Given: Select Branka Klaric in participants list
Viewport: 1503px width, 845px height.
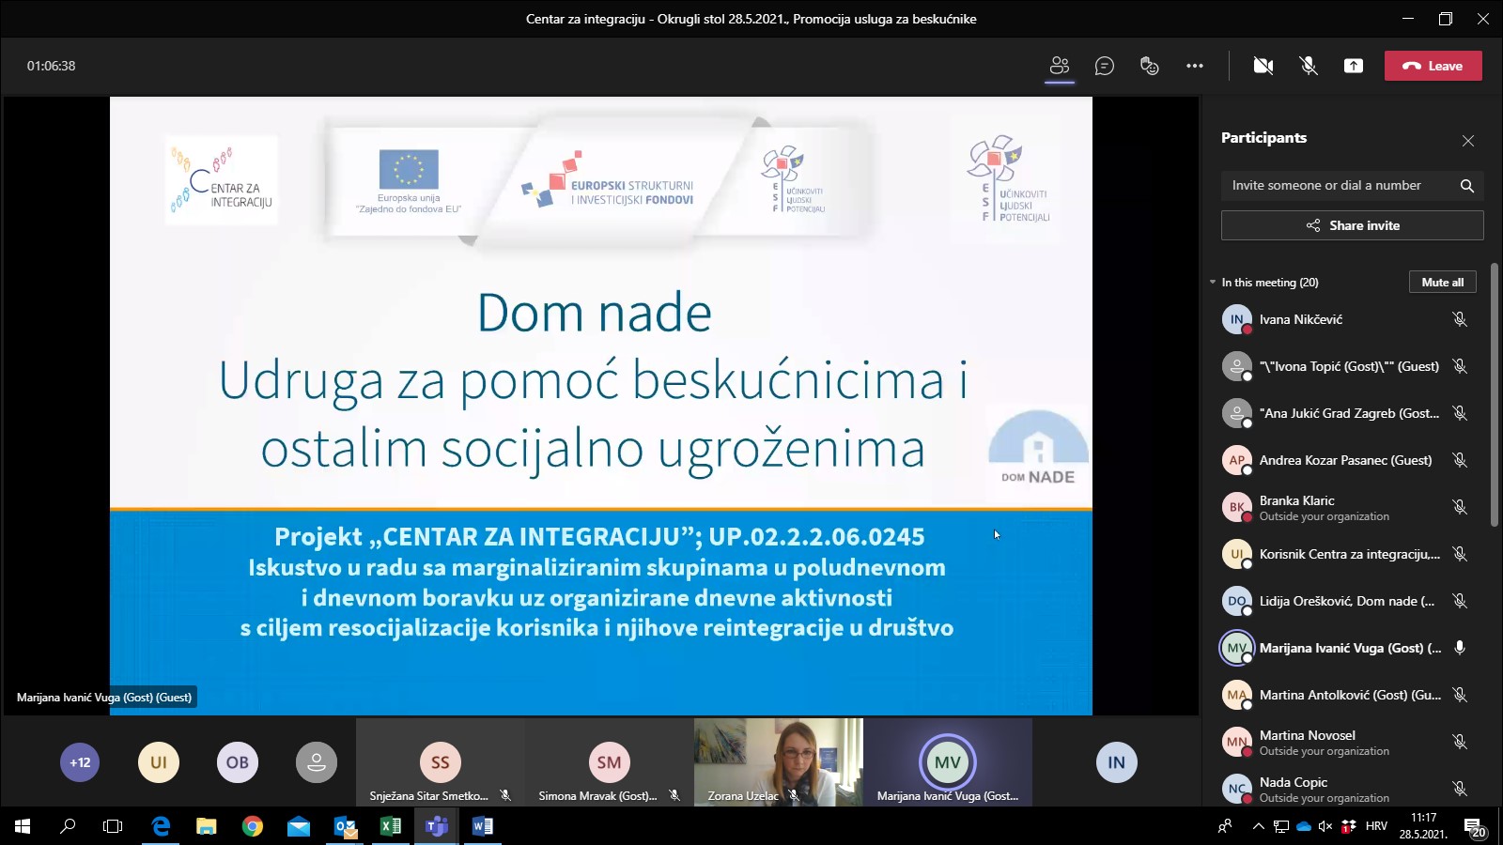Looking at the screenshot, I should 1325,507.
